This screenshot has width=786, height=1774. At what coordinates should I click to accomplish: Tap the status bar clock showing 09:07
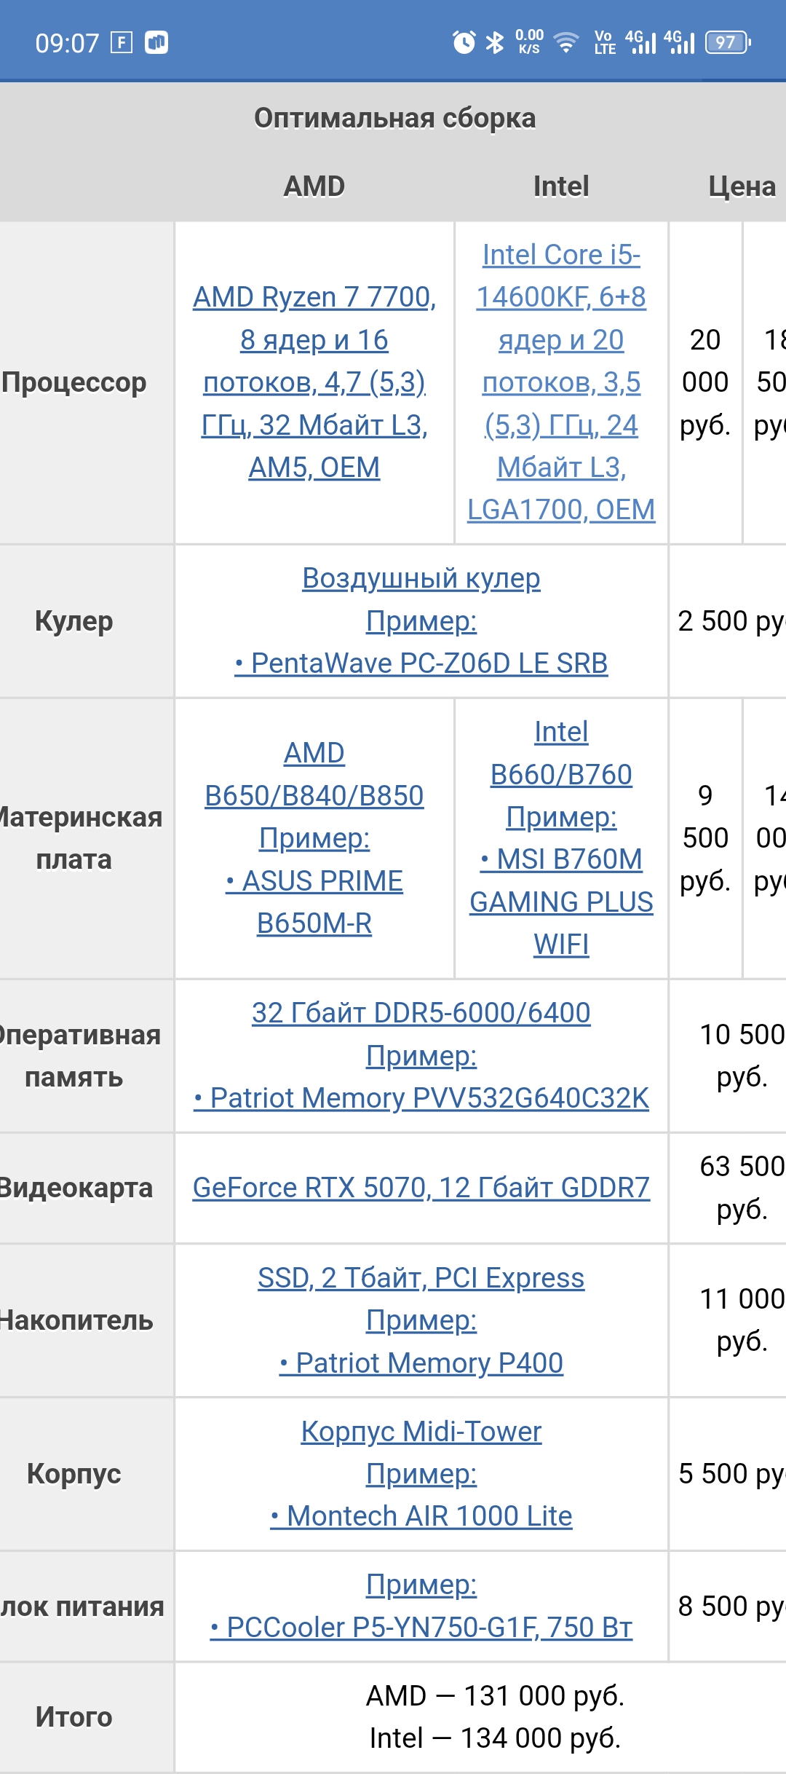pyautogui.click(x=67, y=43)
